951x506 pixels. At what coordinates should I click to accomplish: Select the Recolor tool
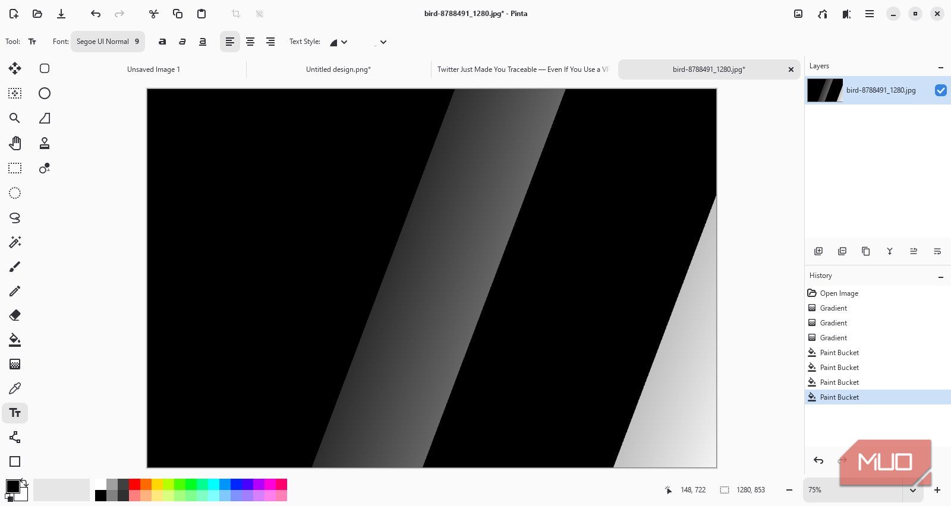(x=45, y=168)
